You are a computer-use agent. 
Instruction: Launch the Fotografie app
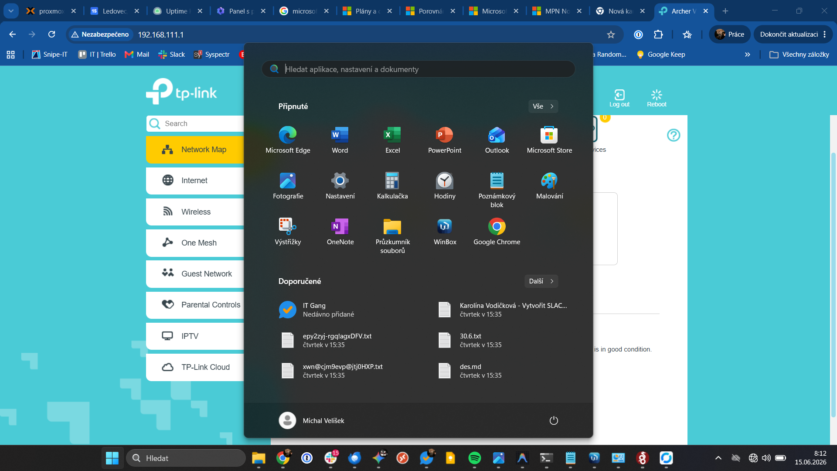coord(288,186)
